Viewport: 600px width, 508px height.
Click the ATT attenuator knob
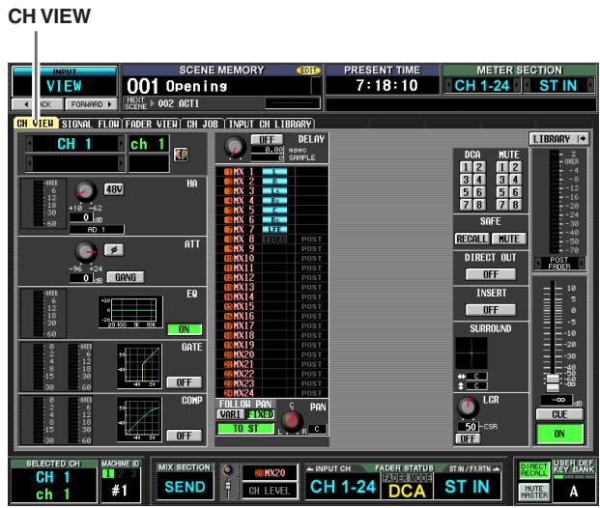[86, 252]
